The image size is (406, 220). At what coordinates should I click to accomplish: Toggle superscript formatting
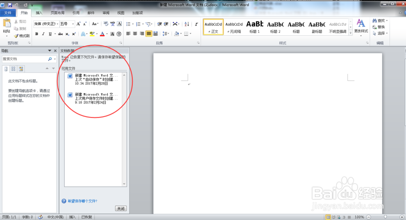click(x=74, y=34)
